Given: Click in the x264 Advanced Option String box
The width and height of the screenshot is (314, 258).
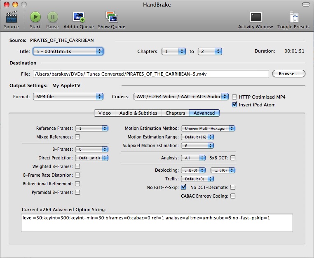Looking at the screenshot, I should (x=157, y=223).
